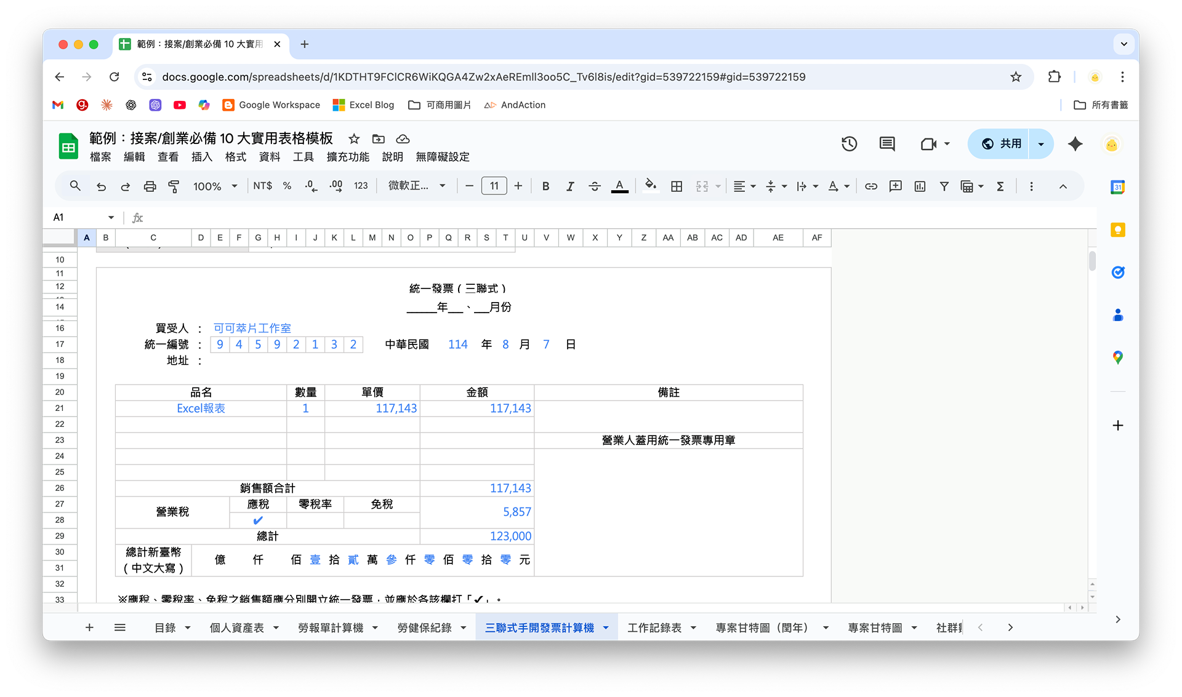1182x697 pixels.
Task: Click the font size input box
Action: pyautogui.click(x=494, y=186)
